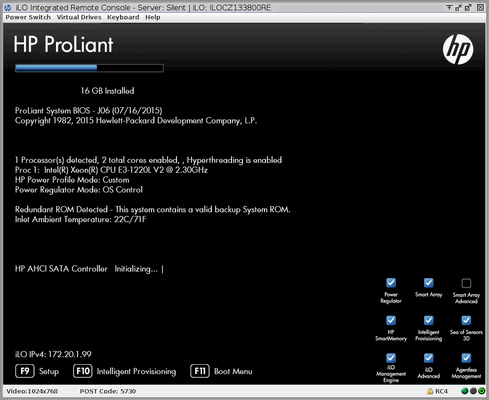The image size is (489, 400).
Task: Click the Video:1024x768 status text
Action: coord(32,391)
